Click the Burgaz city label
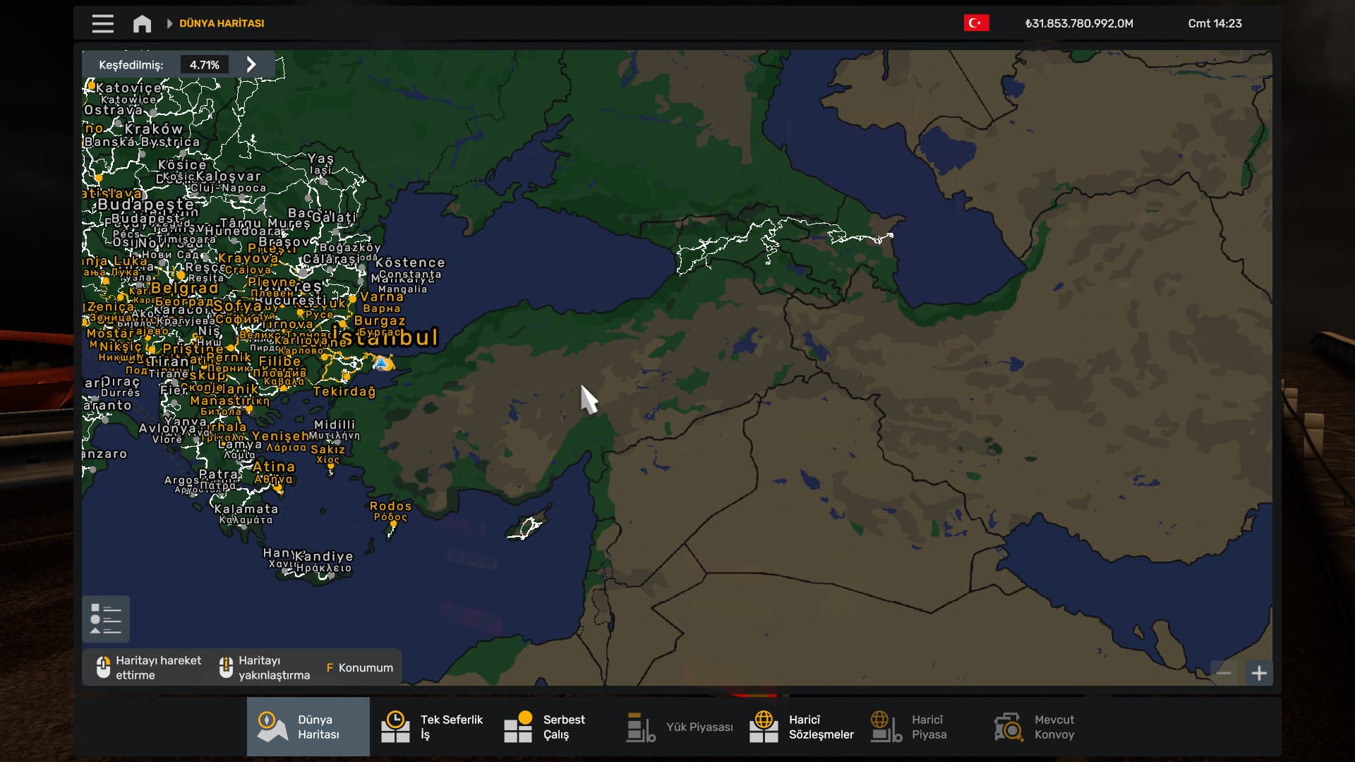Screen dimensions: 1355x762 pyautogui.click(x=380, y=320)
